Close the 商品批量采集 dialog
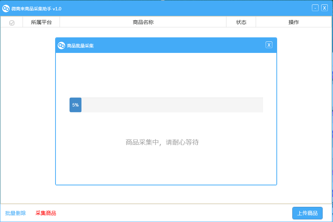This screenshot has width=333, height=222. pyautogui.click(x=269, y=45)
